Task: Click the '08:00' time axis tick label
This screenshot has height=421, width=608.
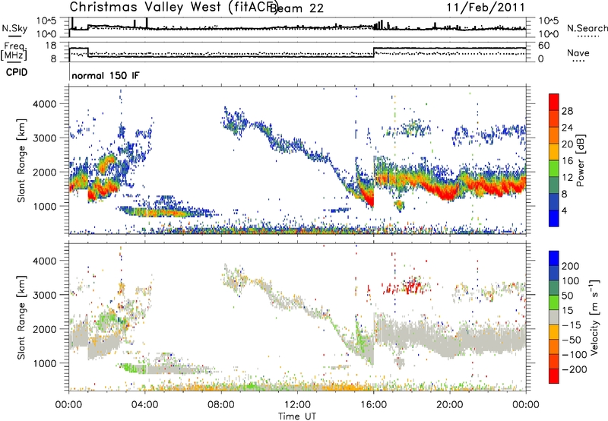Action: (221, 405)
